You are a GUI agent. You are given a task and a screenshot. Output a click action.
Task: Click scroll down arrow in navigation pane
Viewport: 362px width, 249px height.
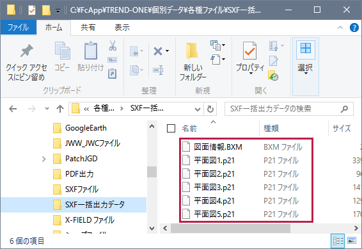click(x=152, y=229)
